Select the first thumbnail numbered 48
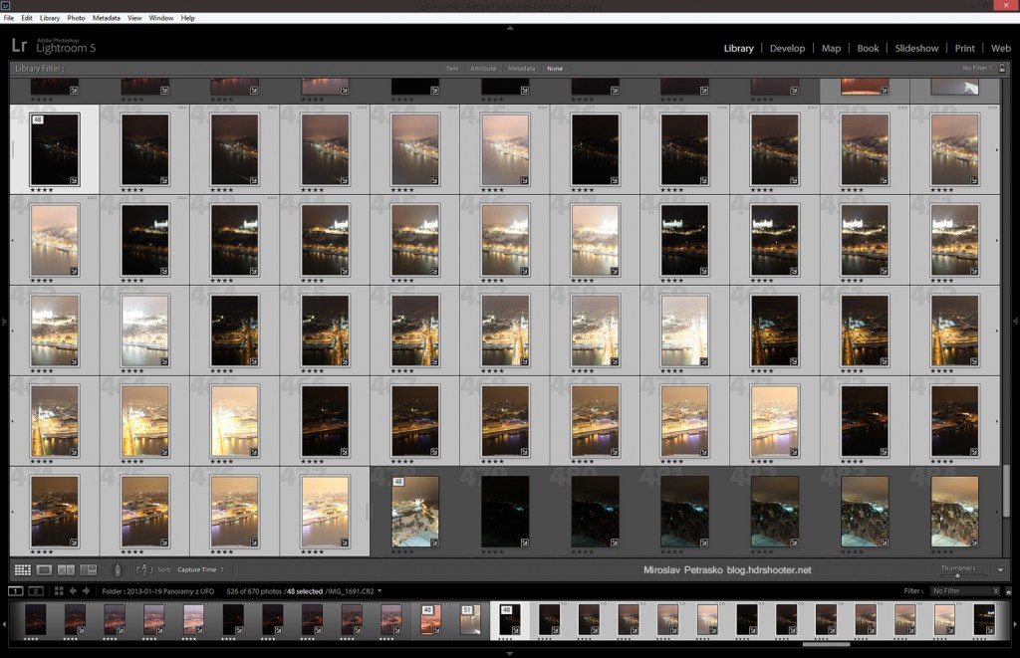 click(55, 148)
